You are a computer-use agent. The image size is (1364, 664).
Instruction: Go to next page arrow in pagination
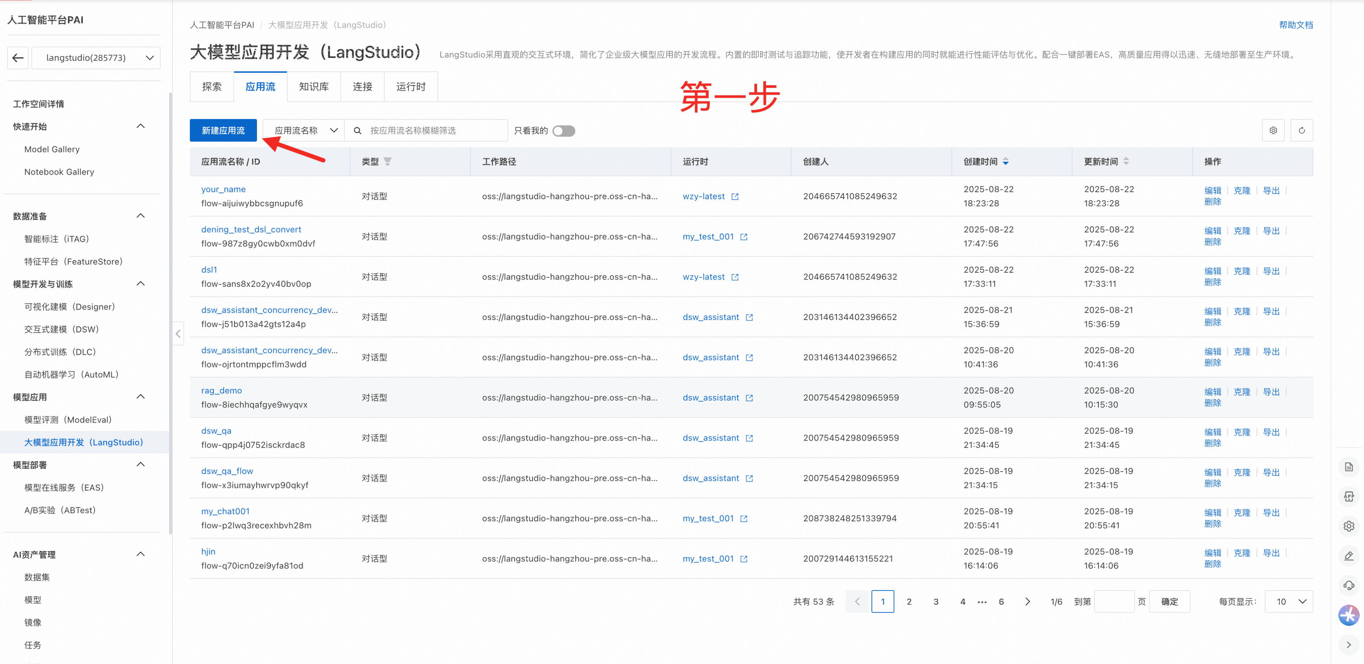[x=1027, y=602]
